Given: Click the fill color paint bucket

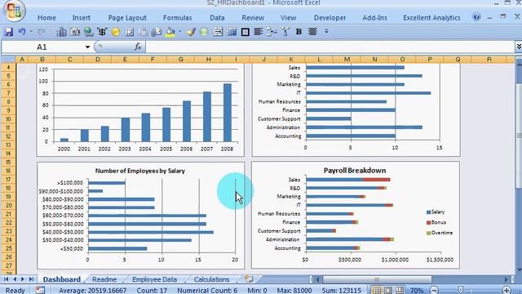Looking at the screenshot, I should [170, 32].
